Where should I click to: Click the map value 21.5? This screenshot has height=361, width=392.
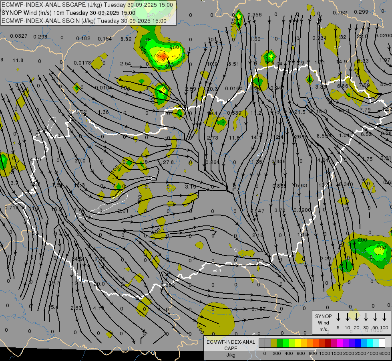pos(300,112)
